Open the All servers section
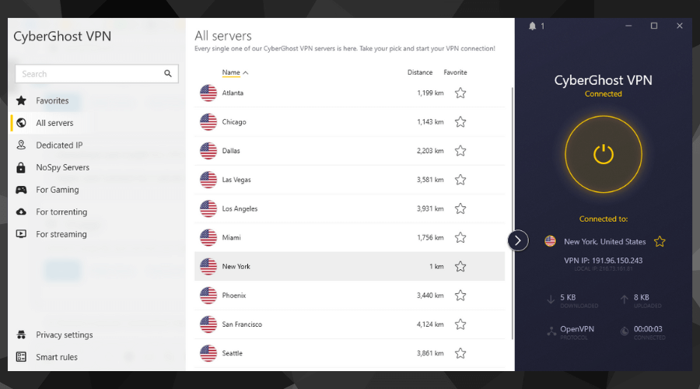The width and height of the screenshot is (700, 389). pos(54,123)
